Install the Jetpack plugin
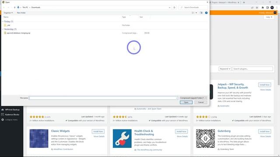 click(x=264, y=85)
